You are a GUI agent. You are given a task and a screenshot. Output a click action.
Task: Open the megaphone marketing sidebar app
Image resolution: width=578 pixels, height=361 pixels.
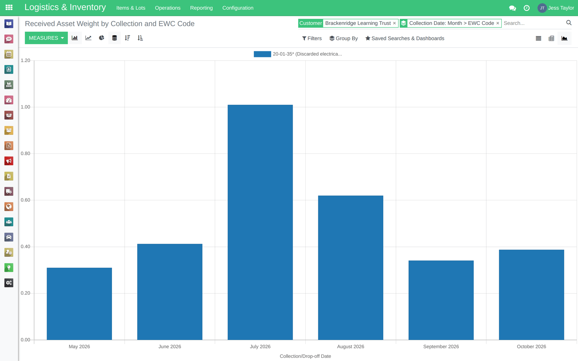pos(9,161)
